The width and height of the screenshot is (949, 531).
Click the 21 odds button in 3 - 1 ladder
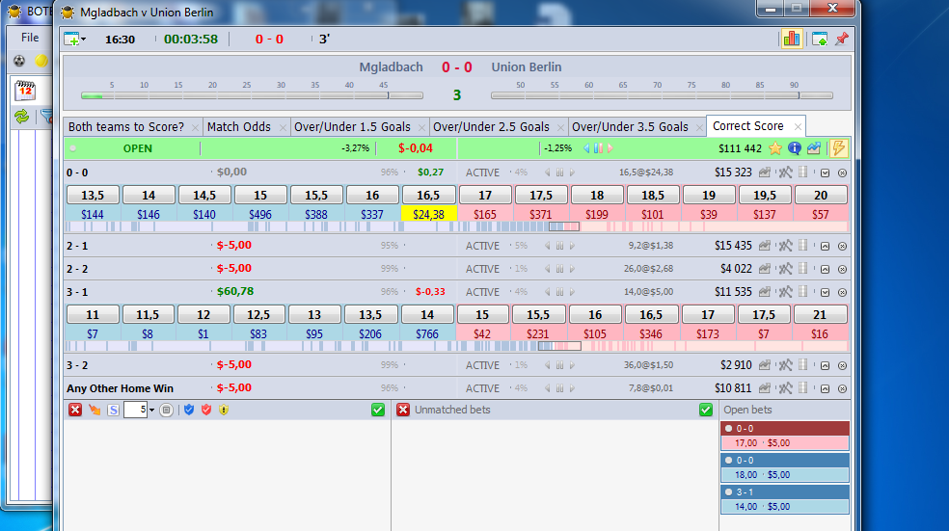(820, 314)
